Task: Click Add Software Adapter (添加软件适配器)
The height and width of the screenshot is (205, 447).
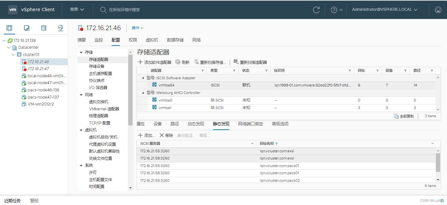Action: coord(154,62)
